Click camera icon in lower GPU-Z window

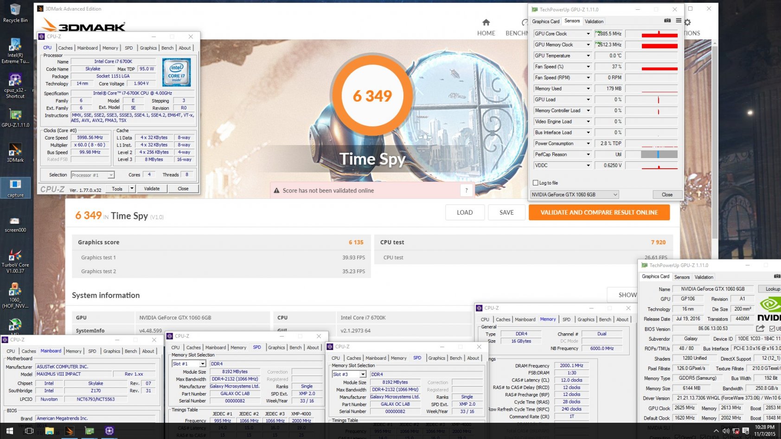(777, 276)
